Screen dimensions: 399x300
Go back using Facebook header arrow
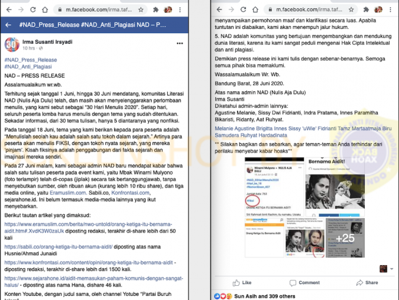pyautogui.click(x=8, y=25)
